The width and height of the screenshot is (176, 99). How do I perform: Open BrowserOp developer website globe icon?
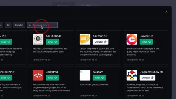[140, 60]
